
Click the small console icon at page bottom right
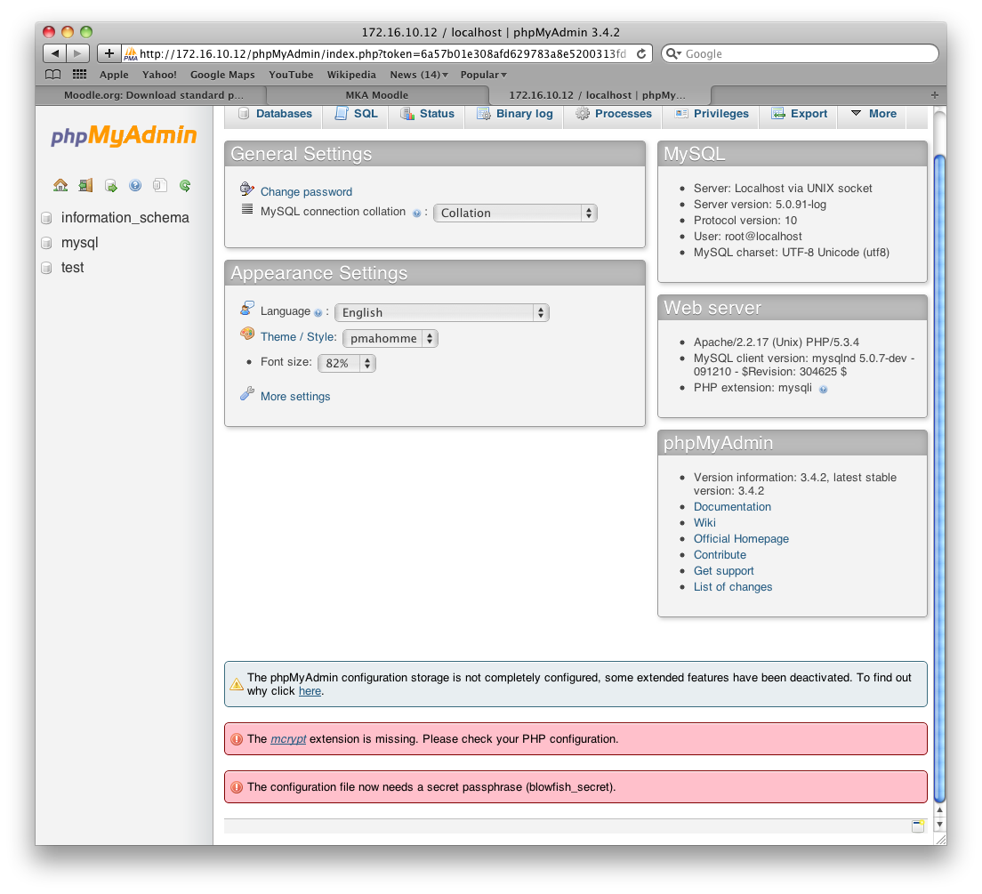(x=918, y=826)
